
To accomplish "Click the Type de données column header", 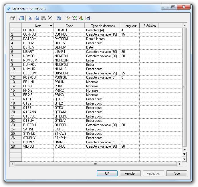I will click(102, 26).
